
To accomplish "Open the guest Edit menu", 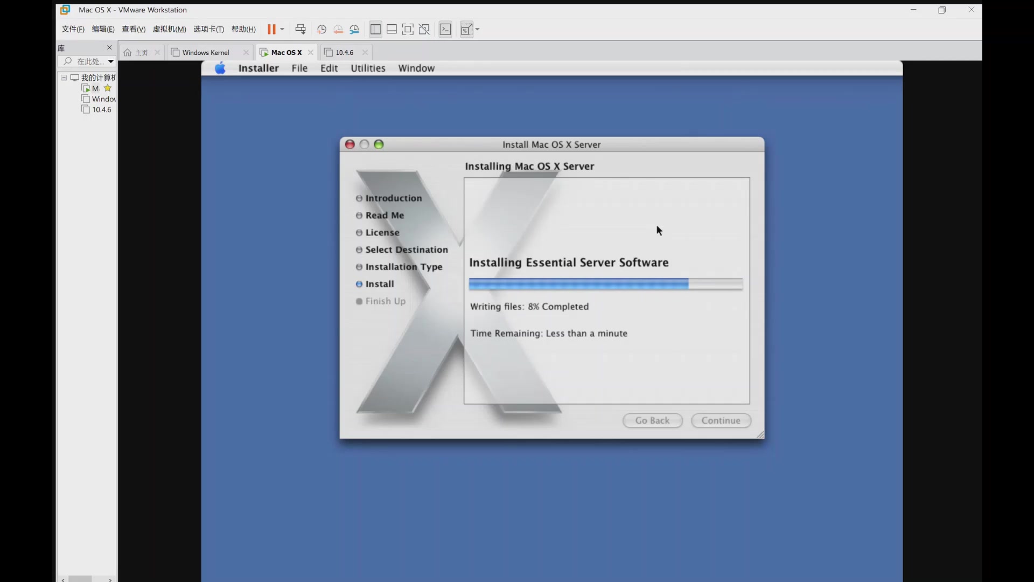I will point(329,68).
